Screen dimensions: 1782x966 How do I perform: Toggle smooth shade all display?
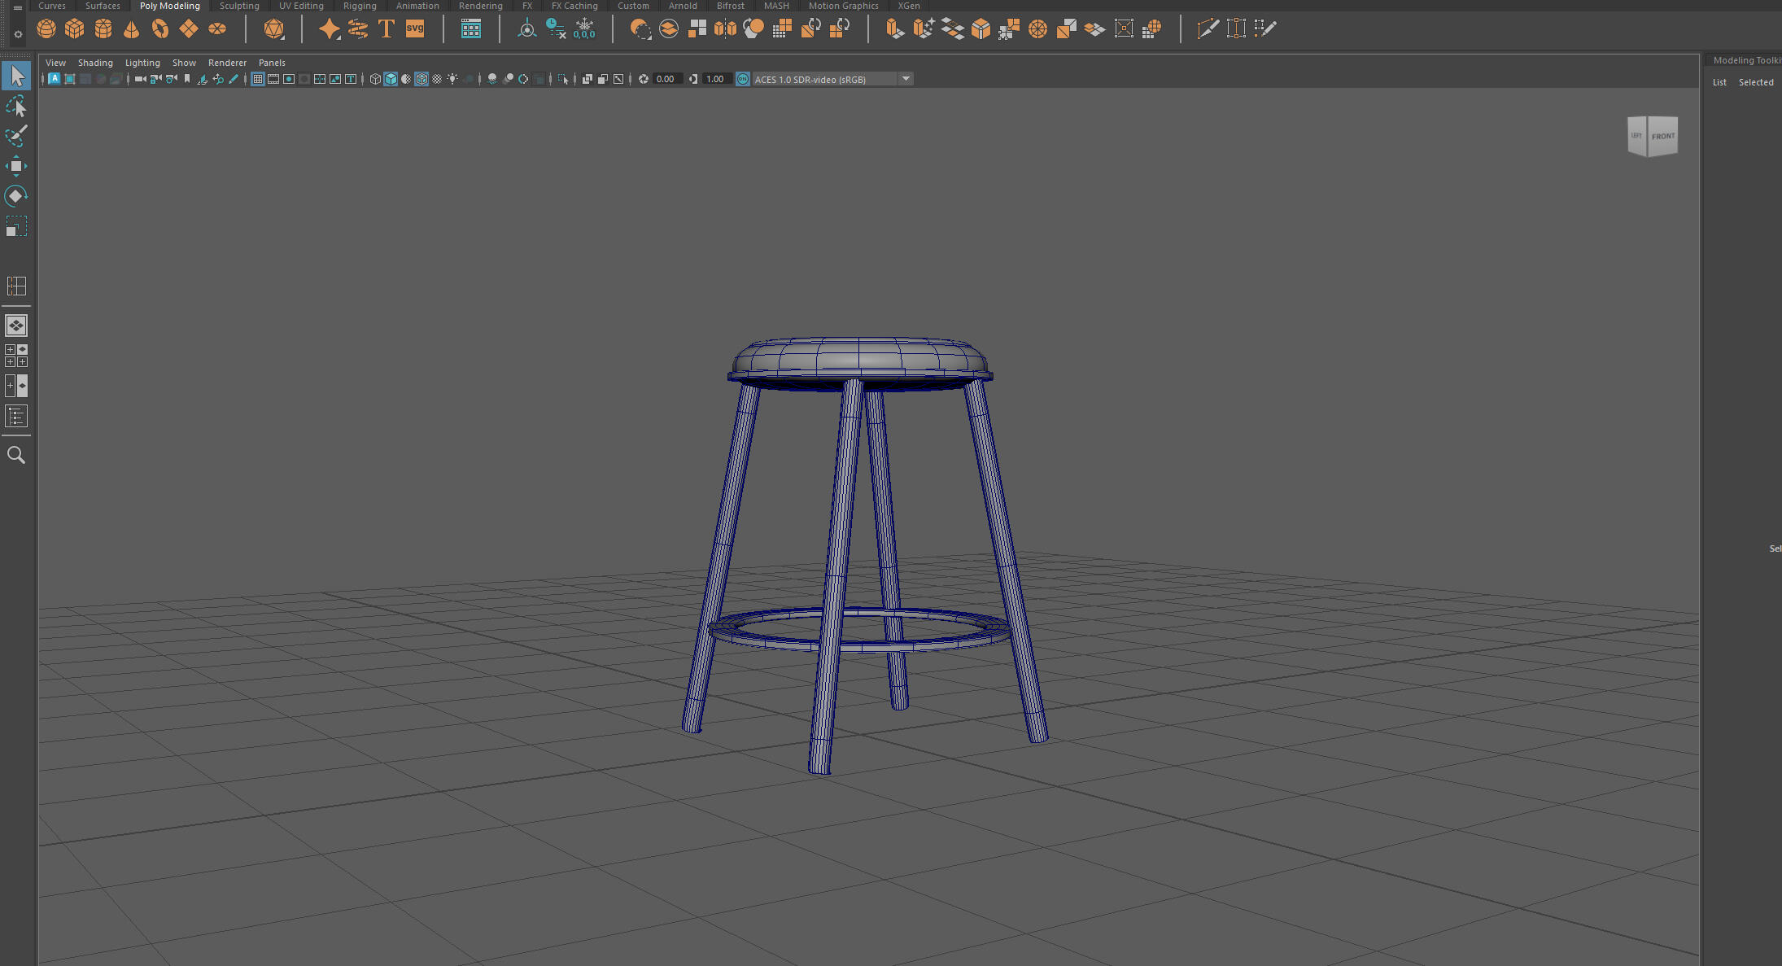click(391, 79)
